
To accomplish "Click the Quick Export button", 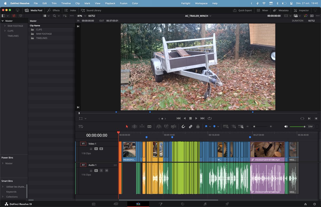I will click(x=242, y=10).
